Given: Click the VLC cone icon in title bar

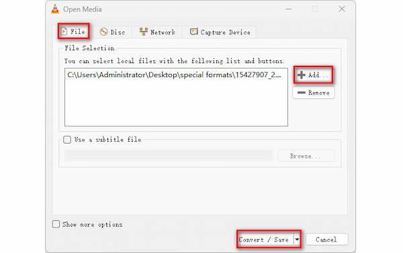Looking at the screenshot, I should [55, 9].
